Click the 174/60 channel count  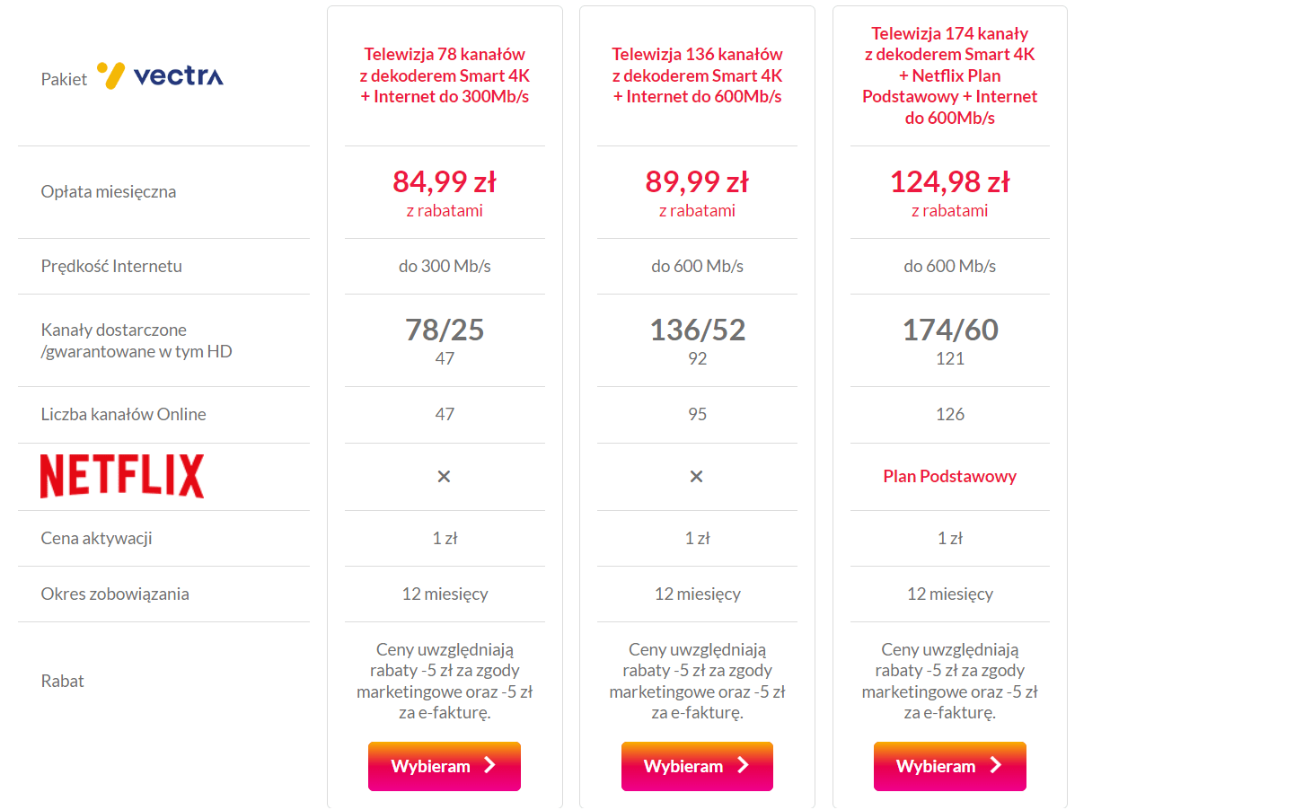coord(950,330)
